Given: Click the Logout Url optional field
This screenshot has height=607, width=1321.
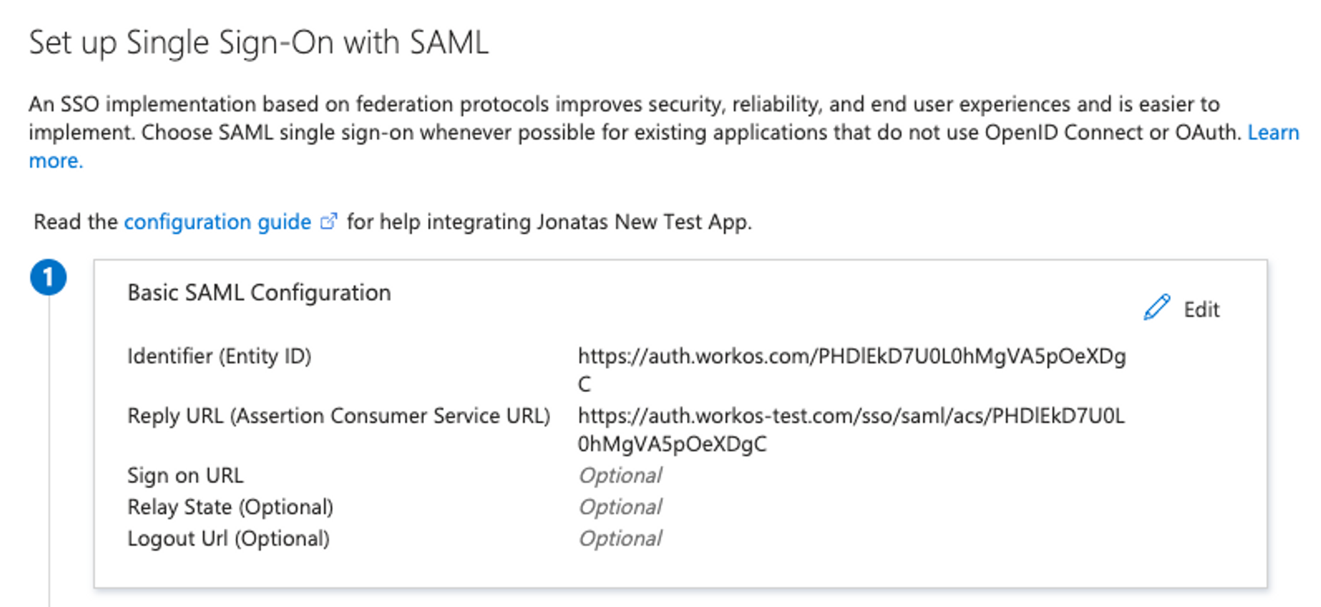Looking at the screenshot, I should pyautogui.click(x=620, y=538).
